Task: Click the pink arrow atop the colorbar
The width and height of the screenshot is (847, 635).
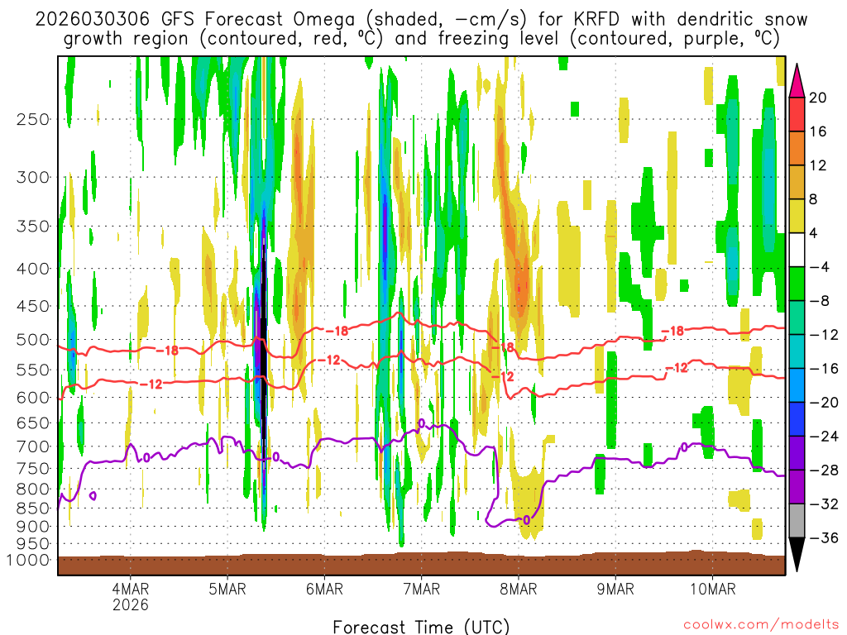Action: point(797,84)
